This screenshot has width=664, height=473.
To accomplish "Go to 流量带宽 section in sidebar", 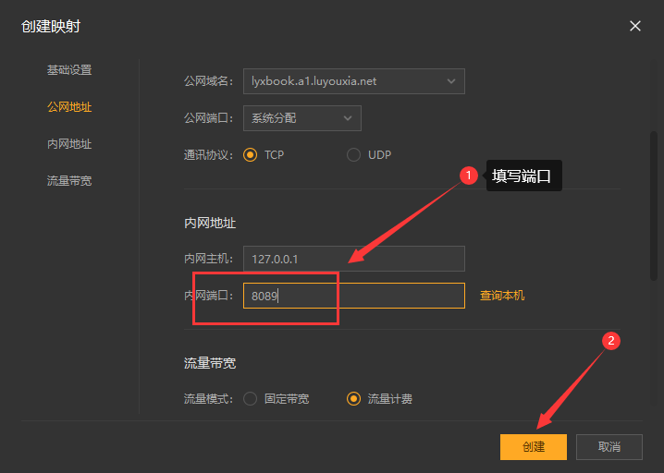I will (x=69, y=181).
